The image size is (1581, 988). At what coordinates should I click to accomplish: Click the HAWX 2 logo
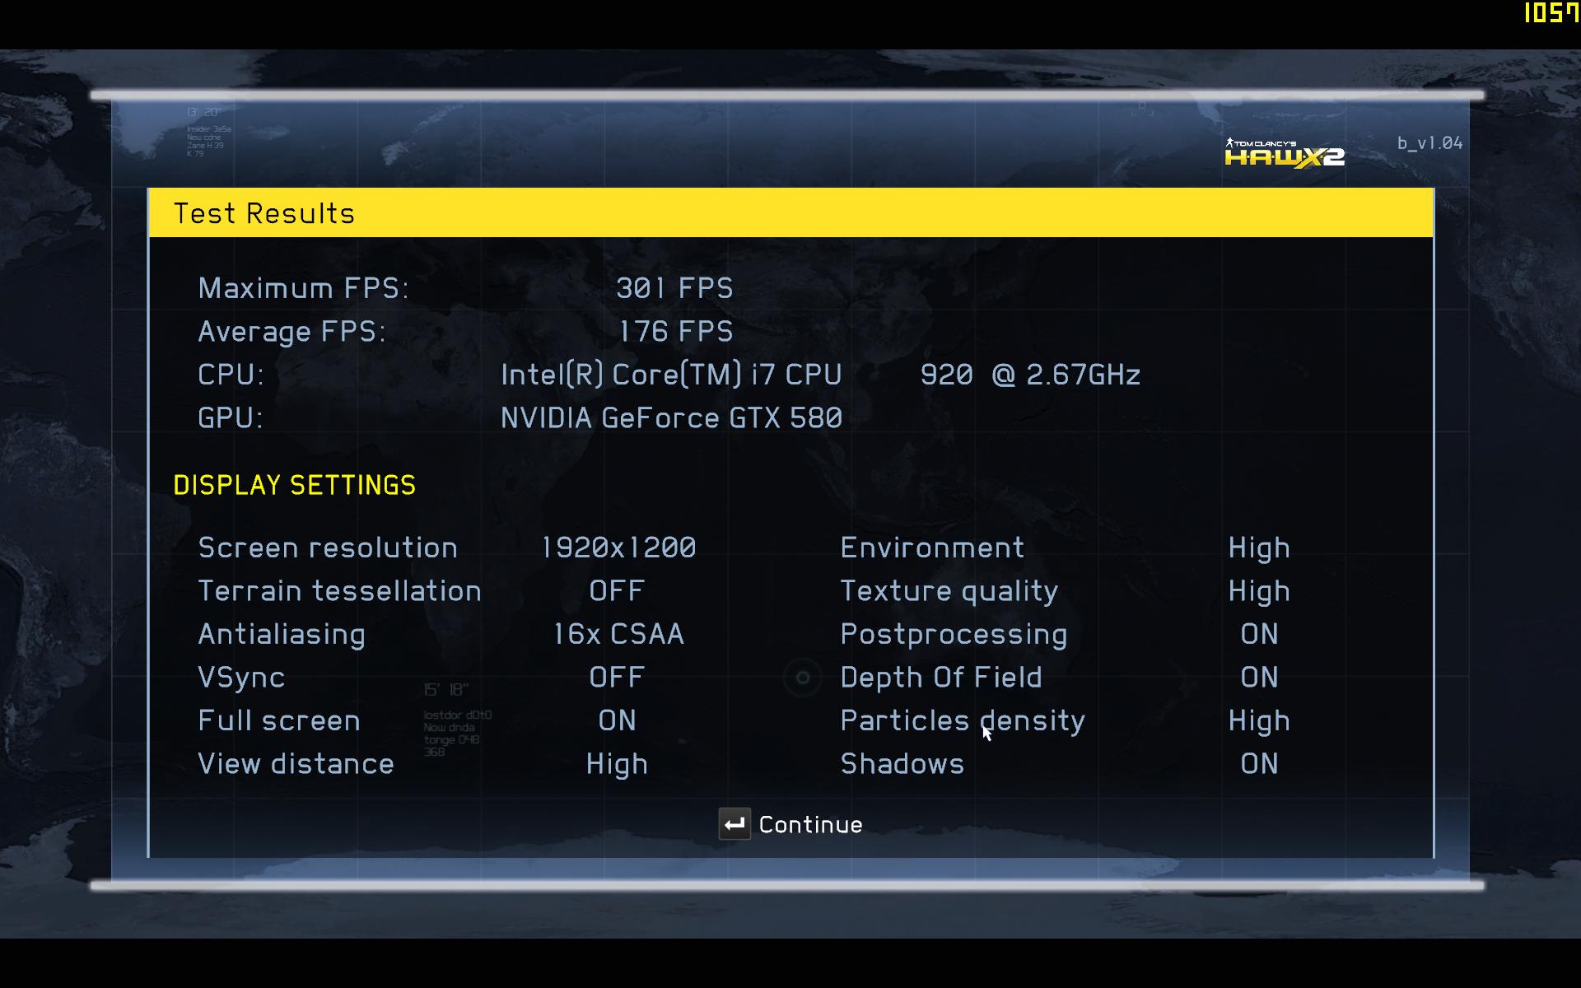point(1285,153)
